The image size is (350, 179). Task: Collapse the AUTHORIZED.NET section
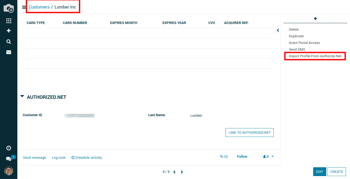tap(22, 96)
